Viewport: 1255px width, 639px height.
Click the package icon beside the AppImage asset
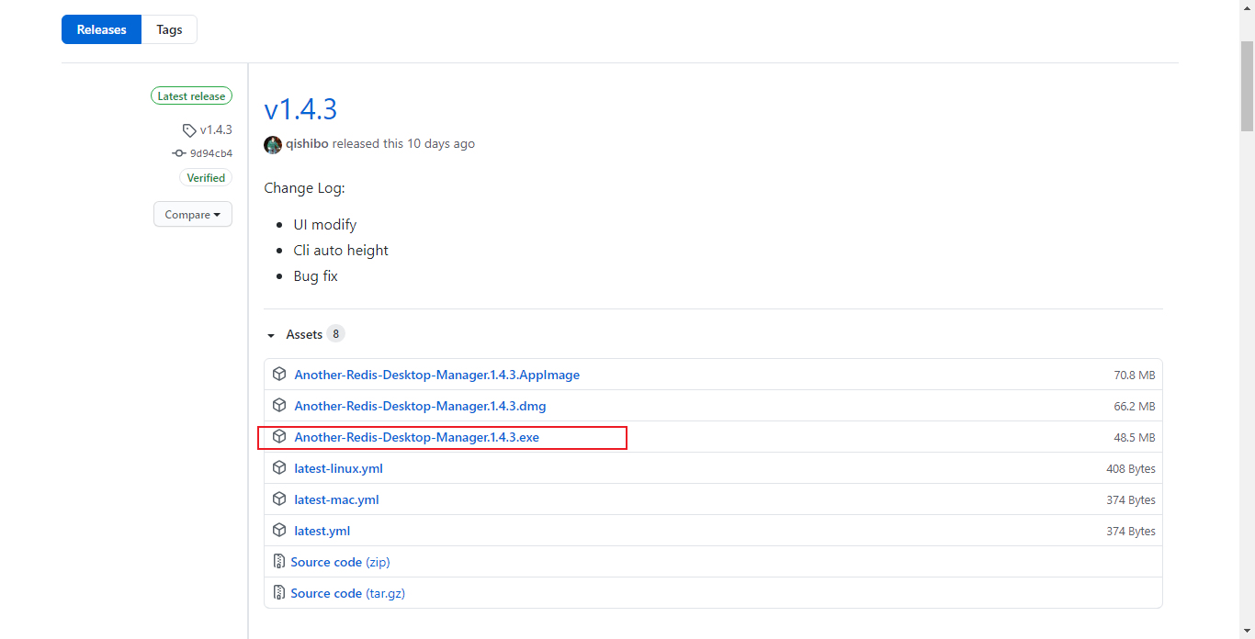pyautogui.click(x=279, y=375)
